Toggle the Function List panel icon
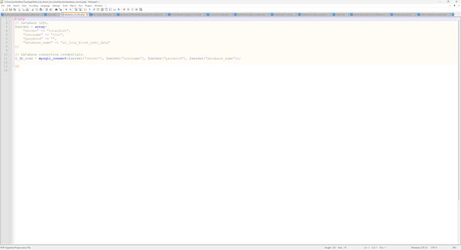 pyautogui.click(x=110, y=9)
